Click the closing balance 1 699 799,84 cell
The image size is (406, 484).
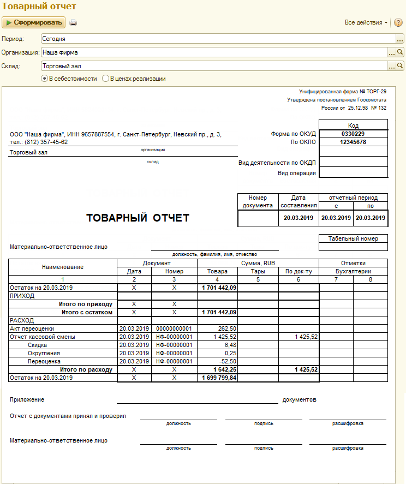click(x=217, y=378)
